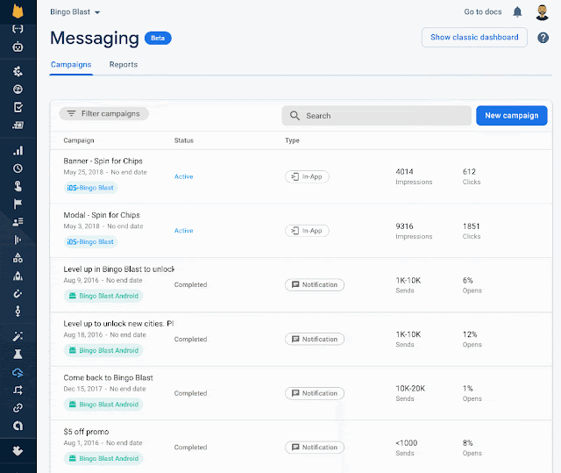
Task: Click the Type column header
Action: click(x=292, y=140)
